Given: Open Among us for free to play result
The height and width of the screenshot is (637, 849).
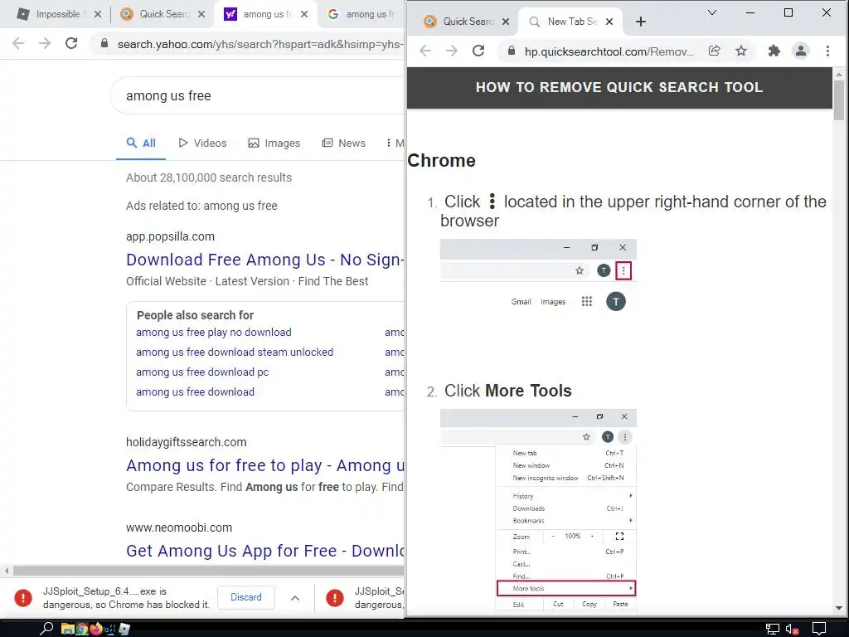Looking at the screenshot, I should tap(264, 465).
